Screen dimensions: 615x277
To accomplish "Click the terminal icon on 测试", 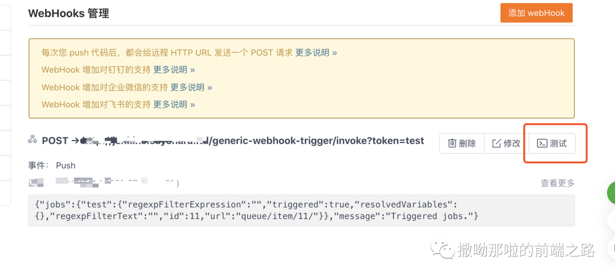I will coord(542,144).
